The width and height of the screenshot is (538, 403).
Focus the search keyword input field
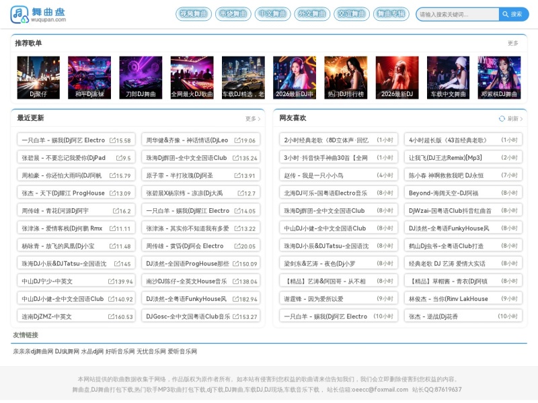click(x=458, y=14)
